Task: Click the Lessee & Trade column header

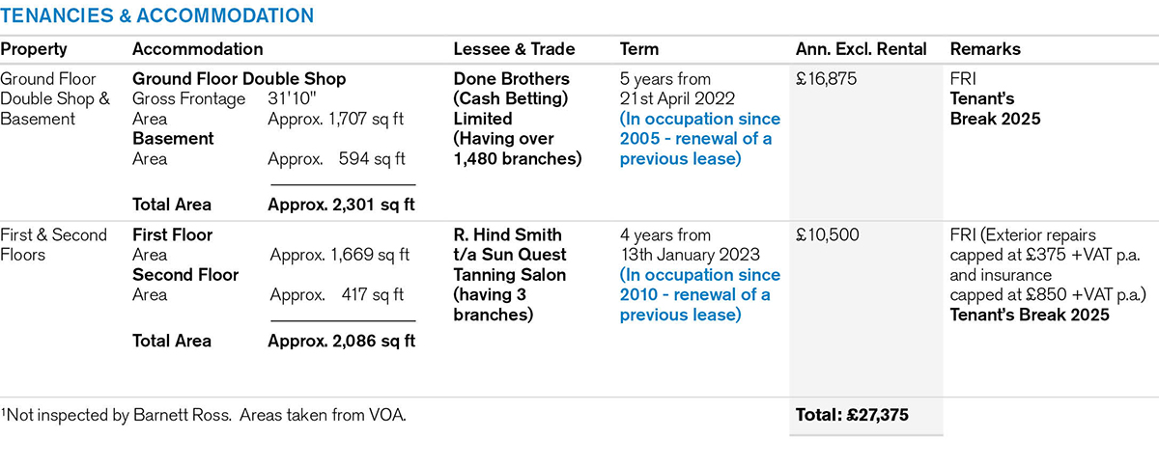Action: pyautogui.click(x=514, y=49)
